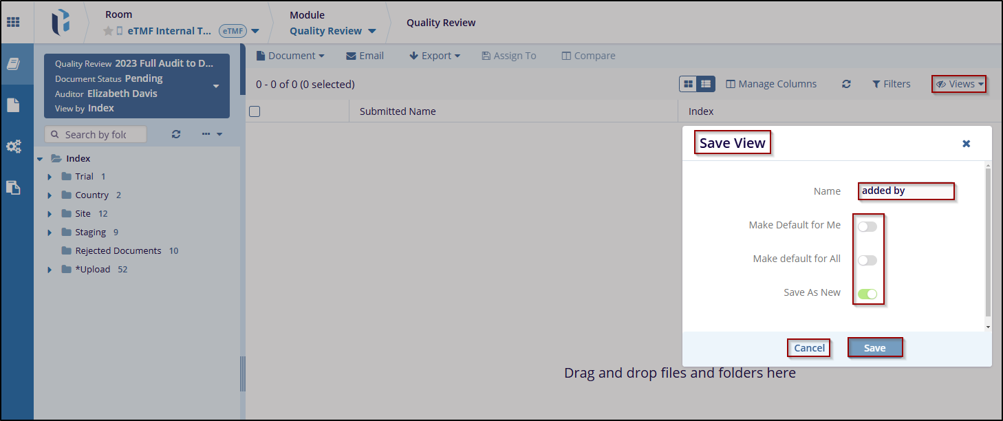Open the Export menu
The height and width of the screenshot is (421, 1003).
tap(435, 56)
